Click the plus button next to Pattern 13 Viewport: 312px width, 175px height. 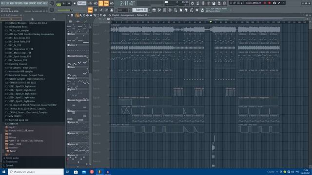pyautogui.click(x=149, y=10)
